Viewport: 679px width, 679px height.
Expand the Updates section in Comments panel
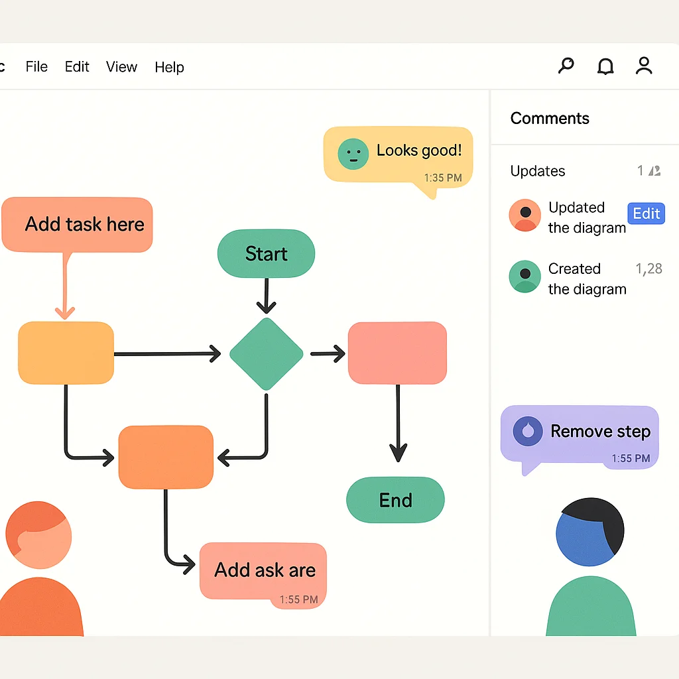pyautogui.click(x=537, y=171)
